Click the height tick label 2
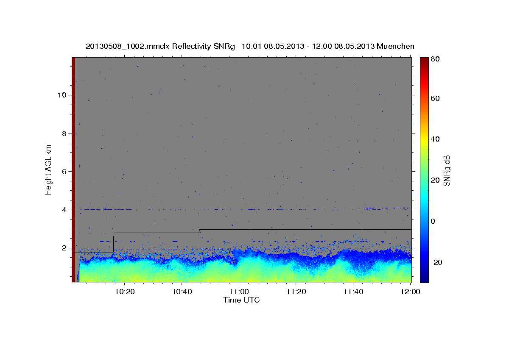509x339 pixels. click(x=64, y=248)
